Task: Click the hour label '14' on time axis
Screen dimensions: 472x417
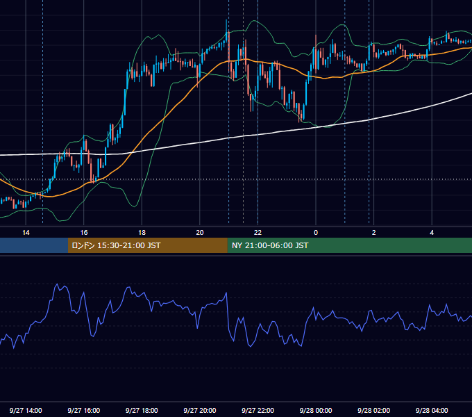Action: pos(26,233)
